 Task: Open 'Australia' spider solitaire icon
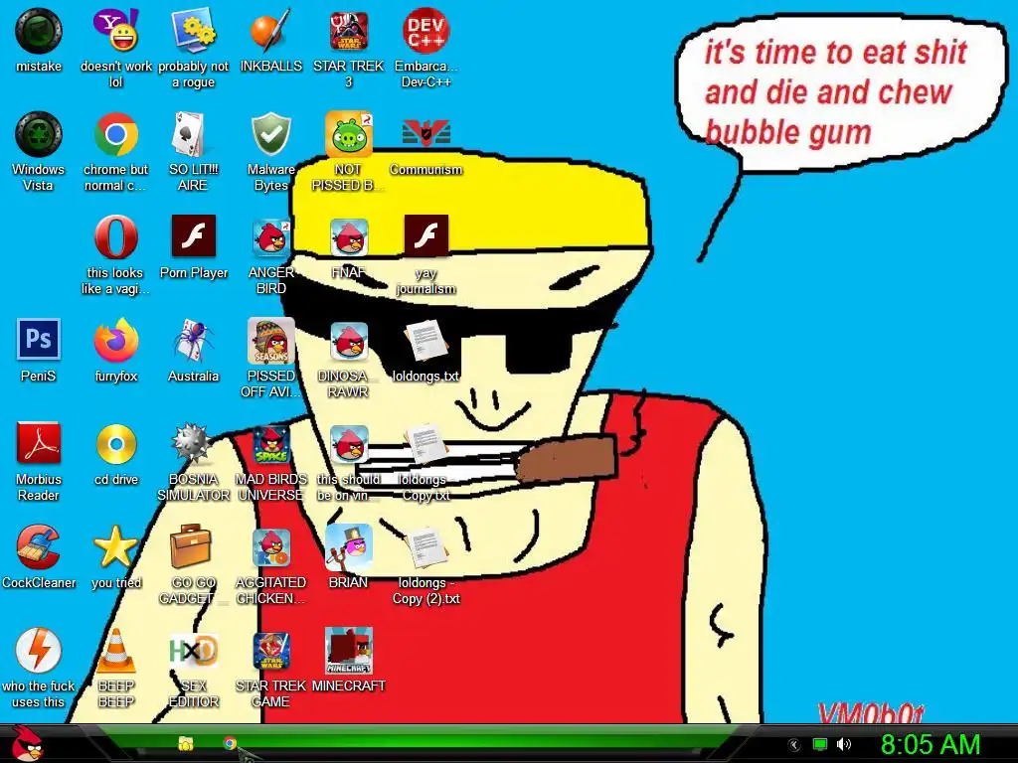tap(194, 341)
